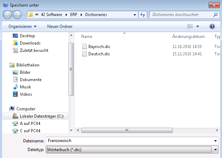The width and height of the screenshot is (222, 158).
Task: Click the file list horizontal scrollbar thumb
Action: [127, 131]
